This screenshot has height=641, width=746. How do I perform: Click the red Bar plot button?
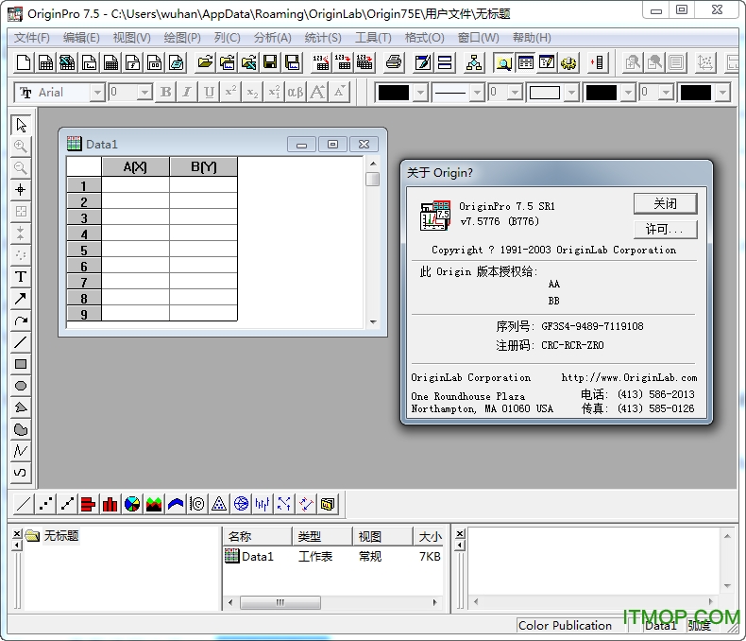[x=89, y=503]
